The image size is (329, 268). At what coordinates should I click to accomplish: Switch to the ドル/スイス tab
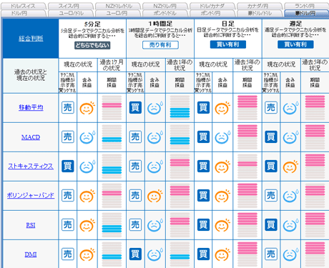pos(24,6)
